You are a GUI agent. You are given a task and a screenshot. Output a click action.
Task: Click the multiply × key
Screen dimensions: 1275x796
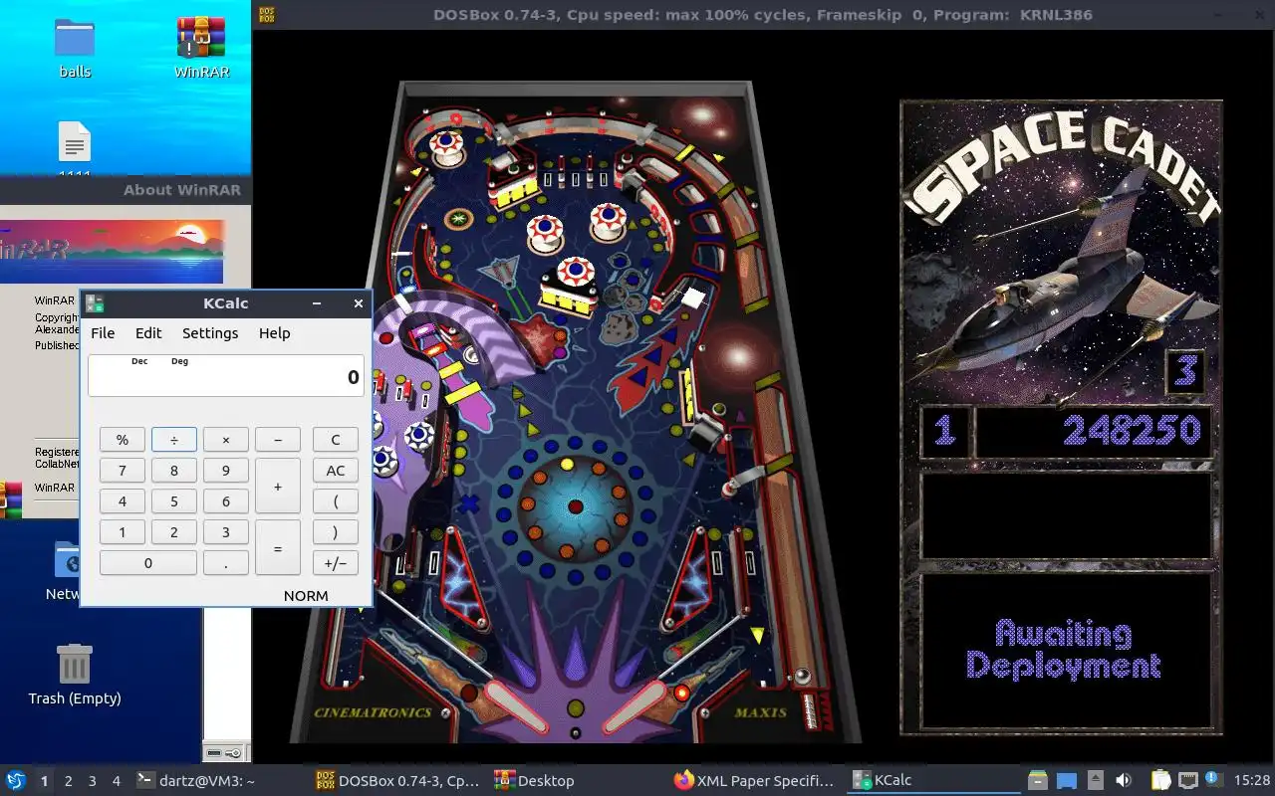226,439
